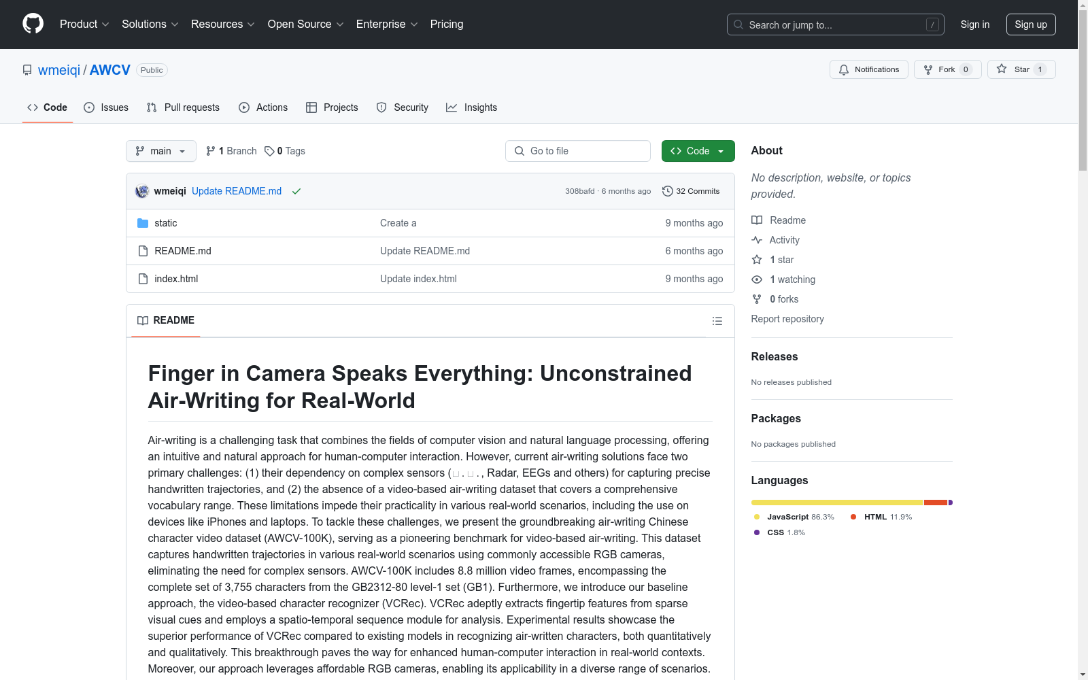The image size is (1088, 680).
Task: Open the README.md file
Action: [183, 251]
